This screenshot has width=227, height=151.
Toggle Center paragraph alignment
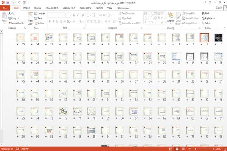pos(91,22)
